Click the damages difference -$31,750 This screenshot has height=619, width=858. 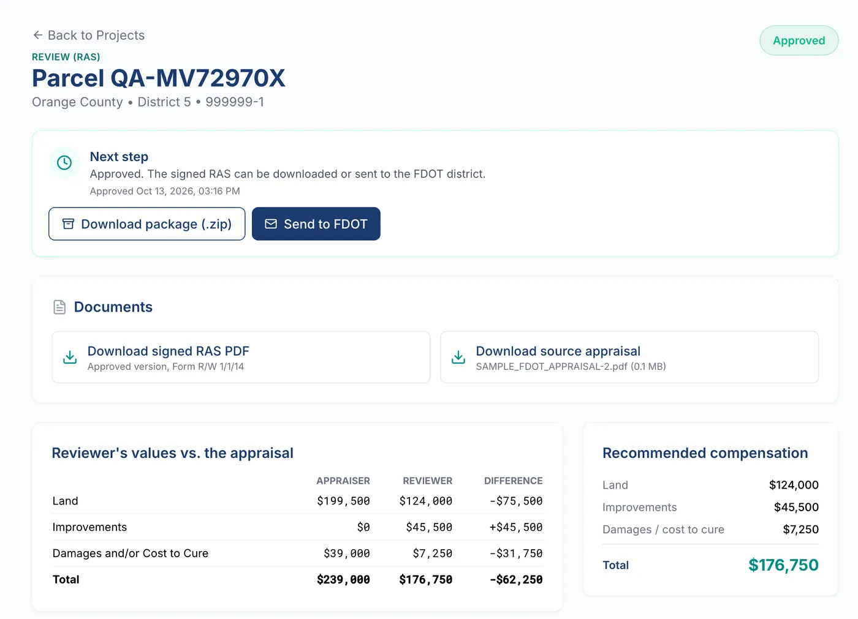pyautogui.click(x=516, y=553)
